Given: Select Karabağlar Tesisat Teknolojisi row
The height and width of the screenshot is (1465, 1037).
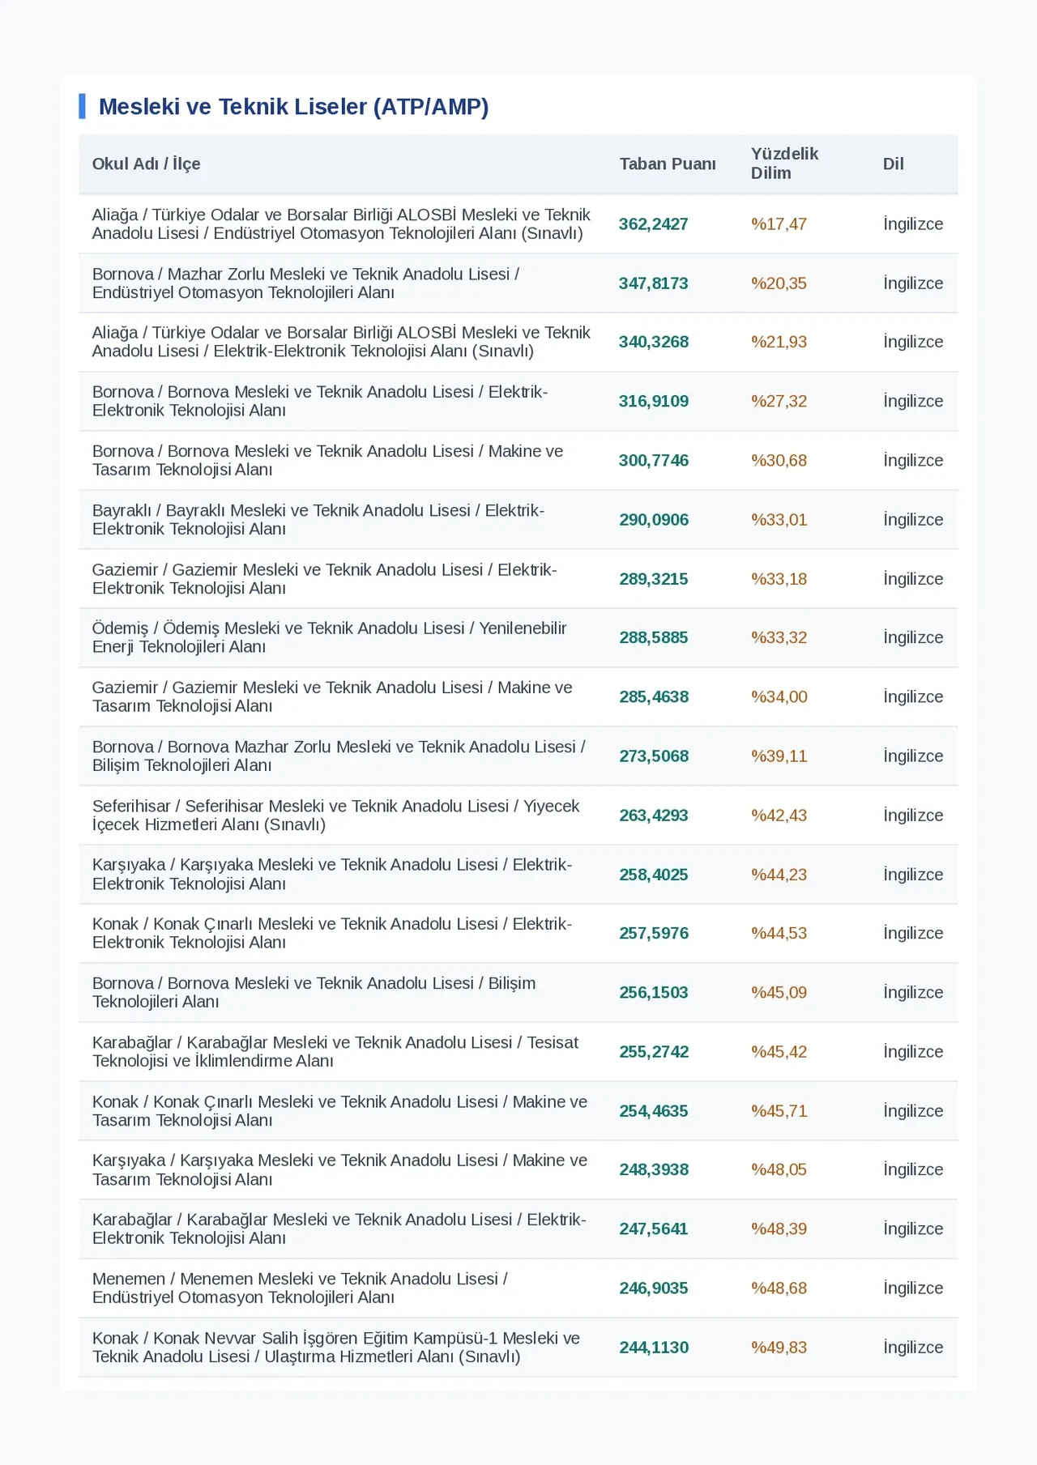Looking at the screenshot, I should [x=518, y=1051].
